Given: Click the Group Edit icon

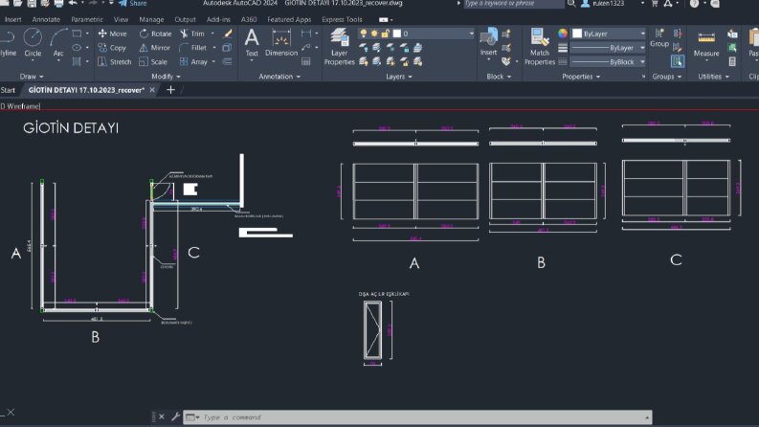Looking at the screenshot, I should pos(678,48).
